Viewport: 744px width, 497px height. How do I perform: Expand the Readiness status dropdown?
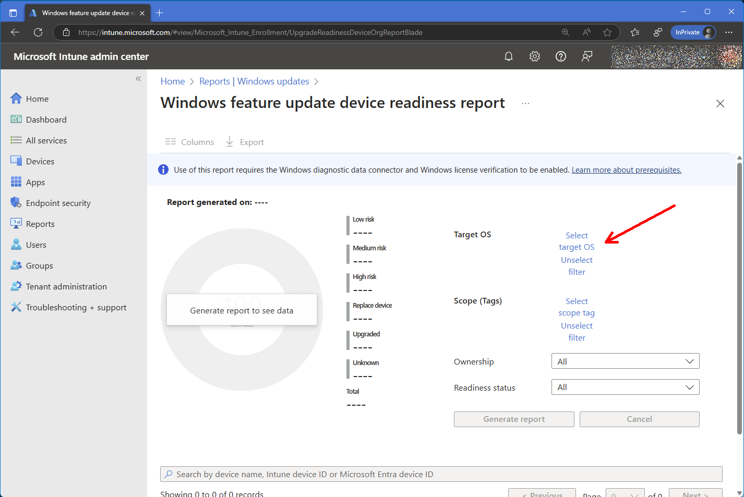click(x=625, y=387)
